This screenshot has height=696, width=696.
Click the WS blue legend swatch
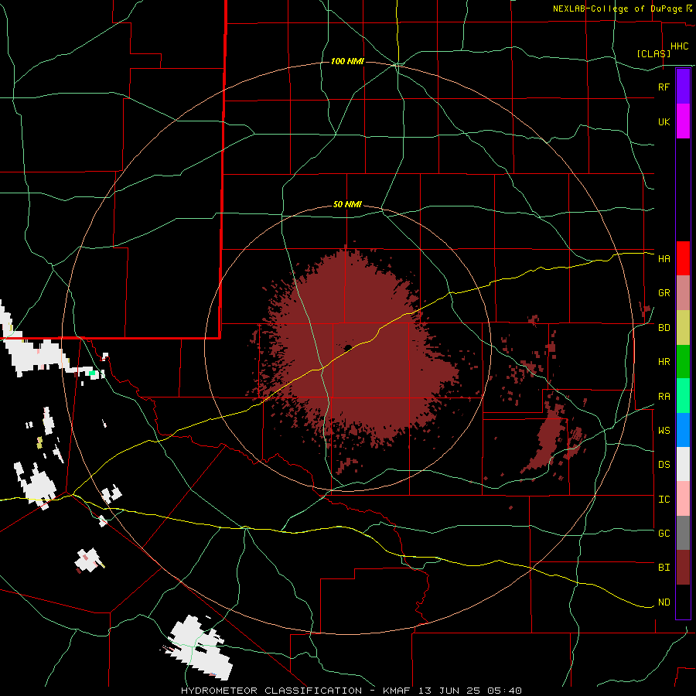click(683, 430)
